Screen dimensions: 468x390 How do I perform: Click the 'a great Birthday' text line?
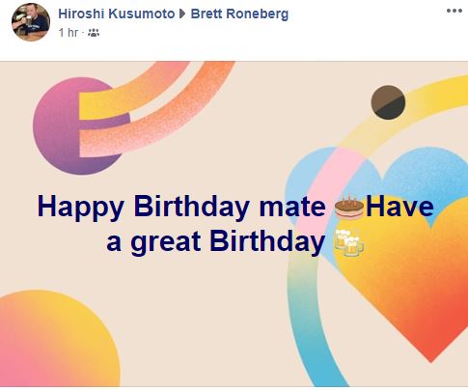click(x=215, y=243)
